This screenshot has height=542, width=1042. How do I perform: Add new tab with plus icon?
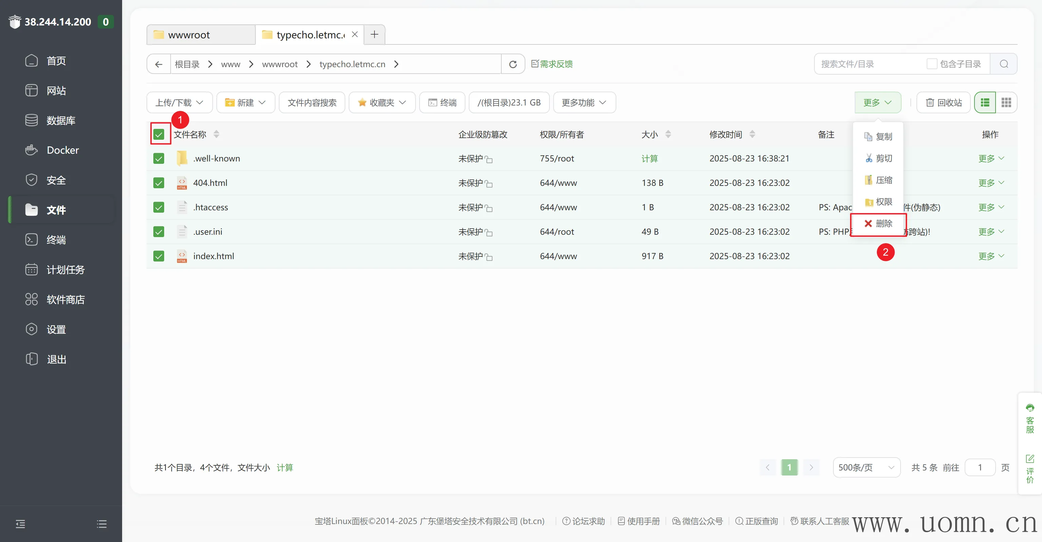pyautogui.click(x=374, y=34)
